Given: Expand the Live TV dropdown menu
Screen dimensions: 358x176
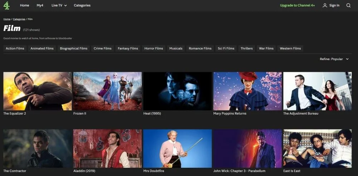Looking at the screenshot, I should [59, 5].
